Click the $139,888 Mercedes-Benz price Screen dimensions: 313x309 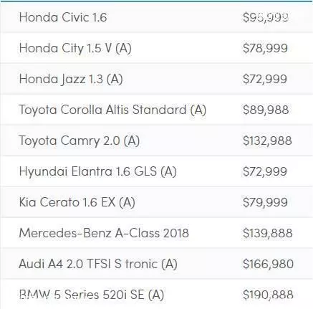pyautogui.click(x=268, y=233)
